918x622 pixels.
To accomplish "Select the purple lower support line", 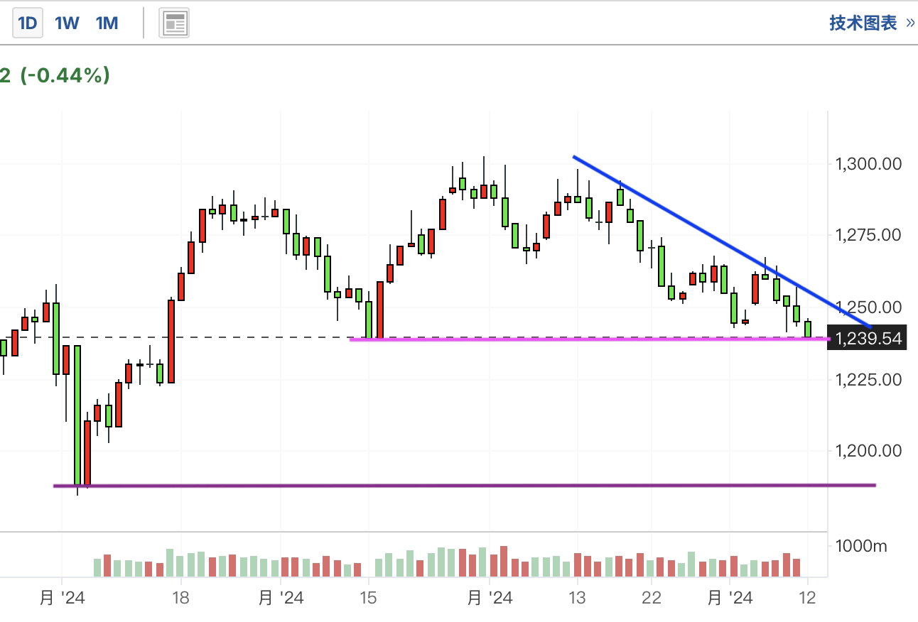I will point(465,486).
